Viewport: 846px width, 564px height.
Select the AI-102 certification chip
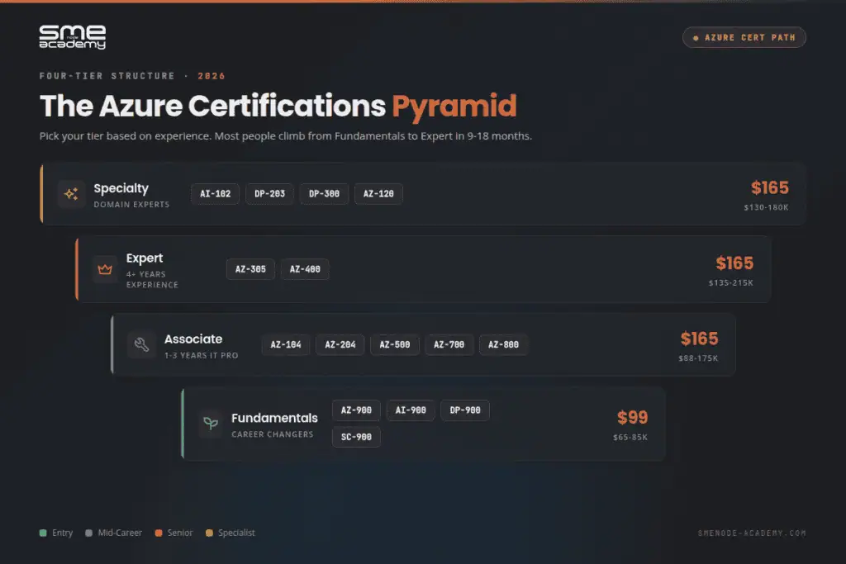tap(216, 193)
